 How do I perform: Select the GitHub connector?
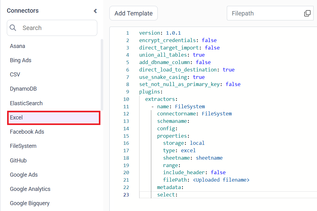point(18,161)
